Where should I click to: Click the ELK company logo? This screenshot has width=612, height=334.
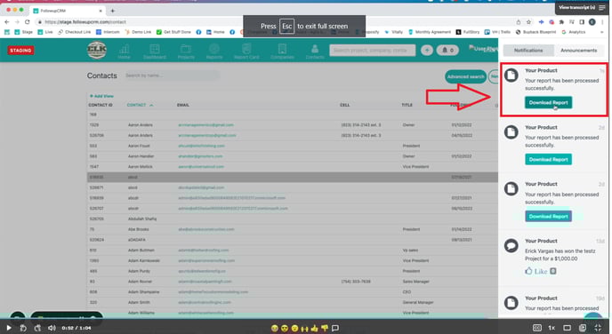pyautogui.click(x=97, y=51)
